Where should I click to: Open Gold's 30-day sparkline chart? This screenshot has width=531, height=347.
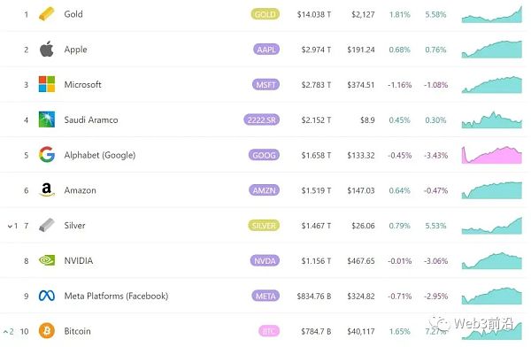[x=492, y=14]
